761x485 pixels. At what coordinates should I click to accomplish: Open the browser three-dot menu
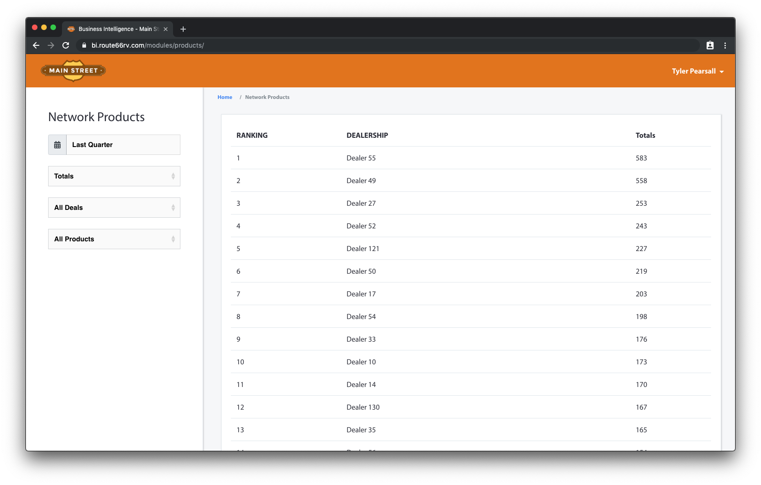[x=725, y=45]
